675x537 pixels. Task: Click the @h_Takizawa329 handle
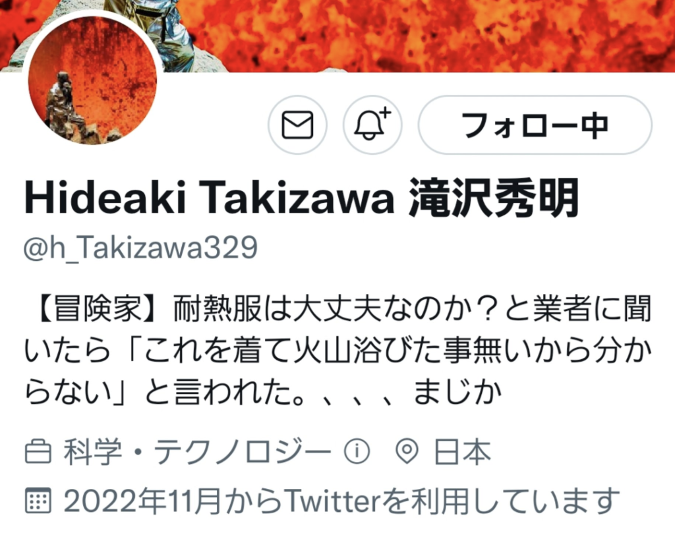point(141,248)
